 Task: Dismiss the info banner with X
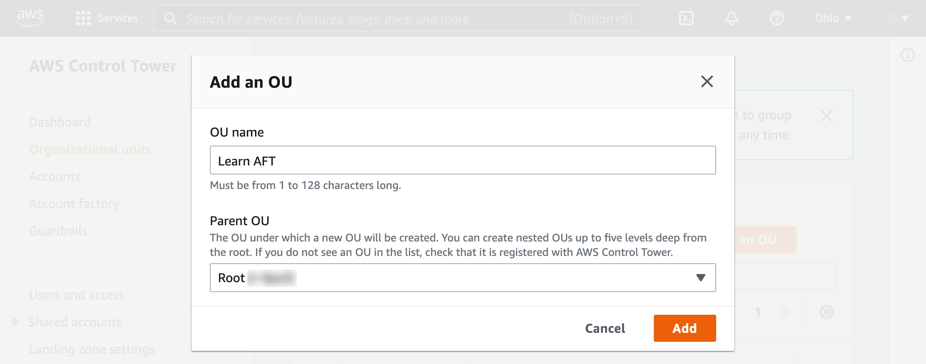[826, 116]
